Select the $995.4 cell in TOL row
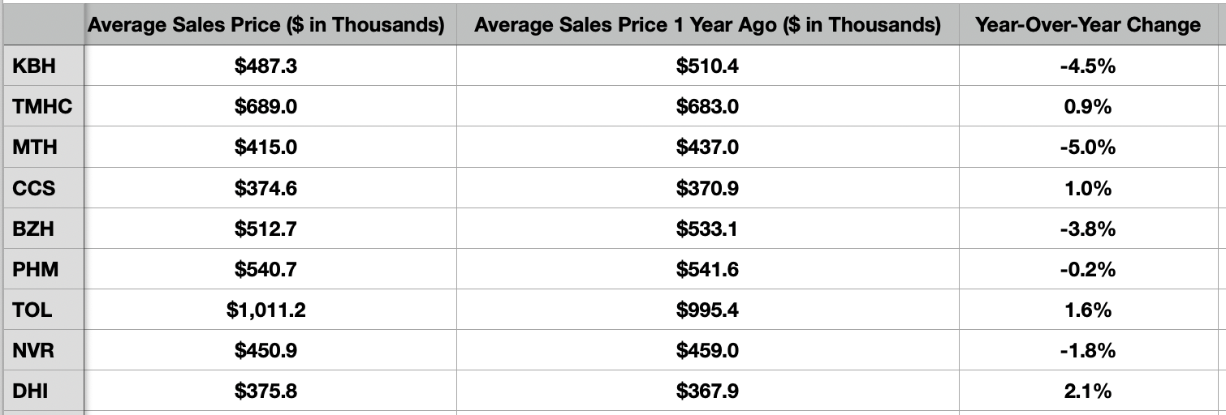Screen dimensions: 1226x415 pyautogui.click(x=707, y=310)
